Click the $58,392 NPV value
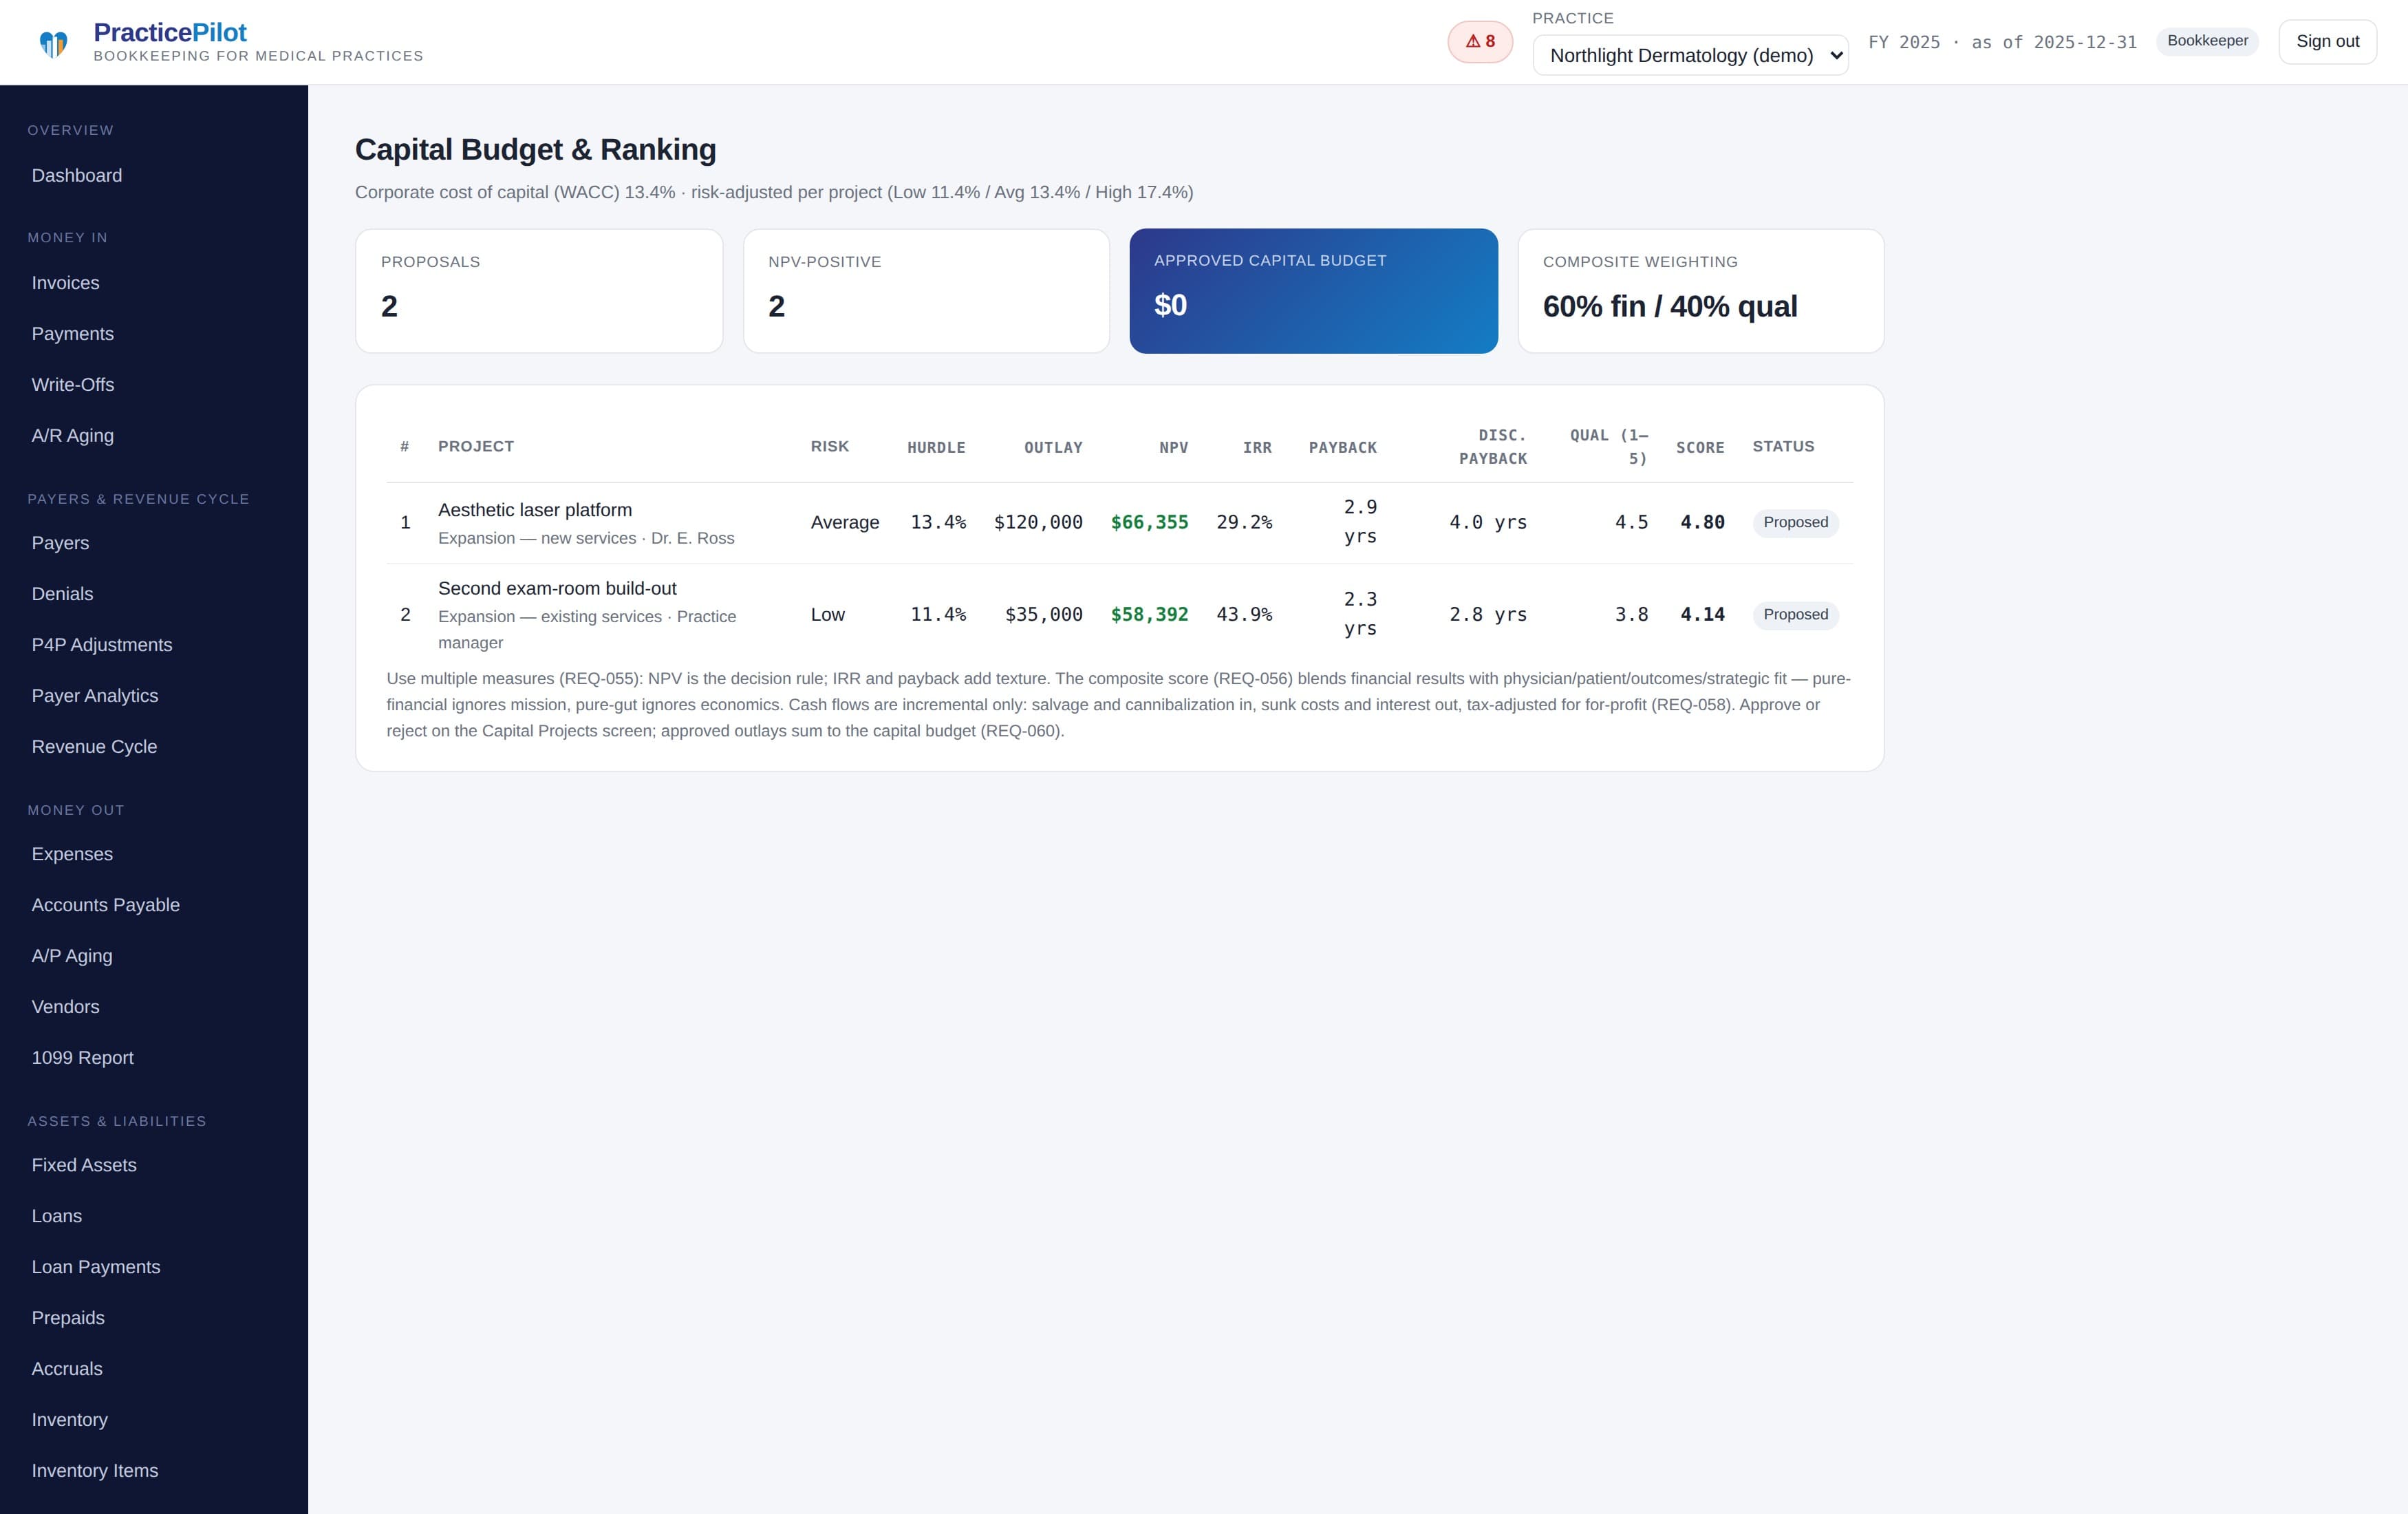Image resolution: width=2408 pixels, height=1514 pixels. (1149, 615)
